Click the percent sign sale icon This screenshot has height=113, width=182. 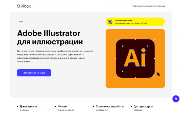[110, 22]
